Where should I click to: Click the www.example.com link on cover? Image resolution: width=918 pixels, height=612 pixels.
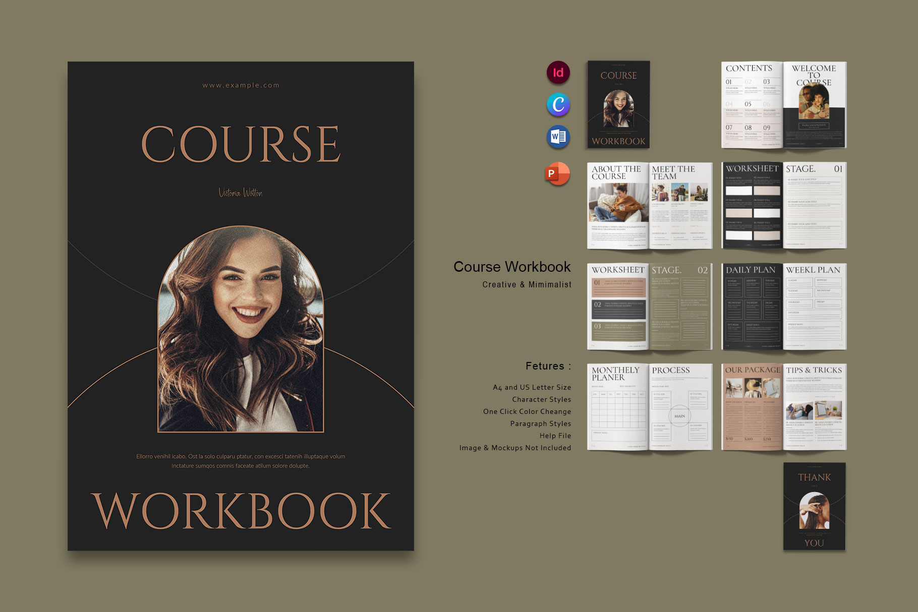click(x=241, y=85)
